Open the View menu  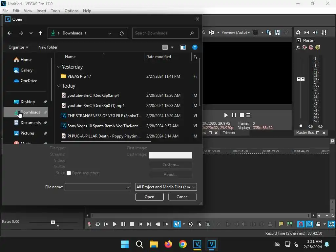pos(28,11)
